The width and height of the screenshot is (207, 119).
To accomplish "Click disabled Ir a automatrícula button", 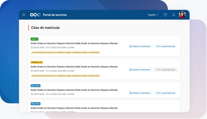I will coord(166,70).
